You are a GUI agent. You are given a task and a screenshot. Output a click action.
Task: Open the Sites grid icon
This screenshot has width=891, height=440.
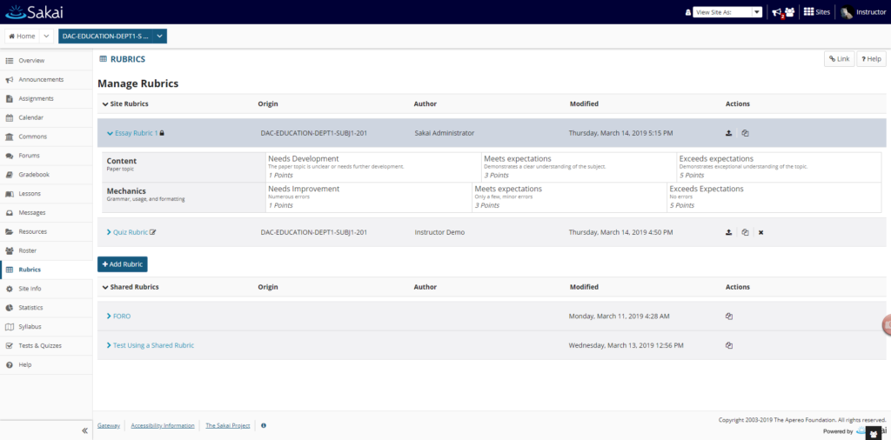point(808,12)
